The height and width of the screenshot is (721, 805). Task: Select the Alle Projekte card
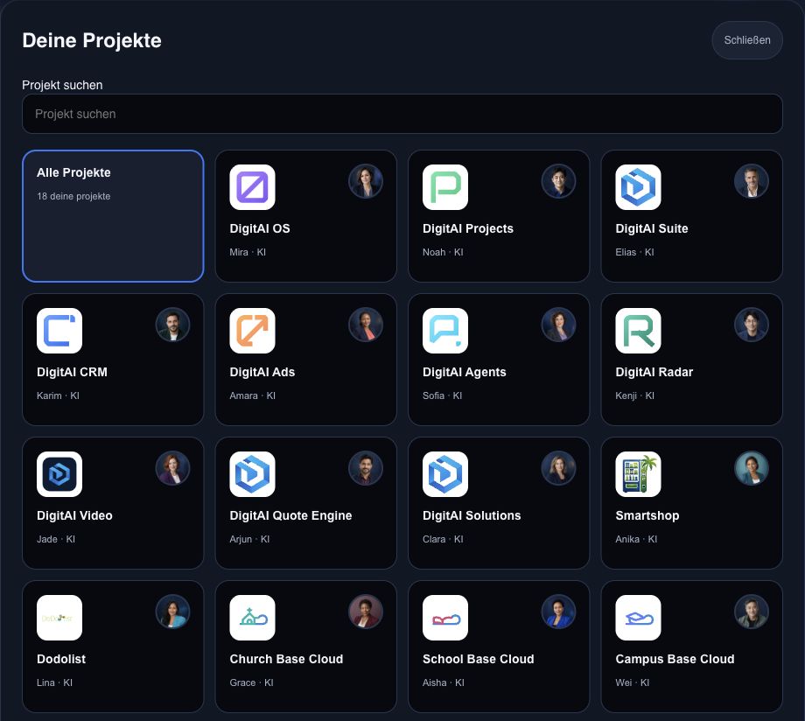[113, 216]
